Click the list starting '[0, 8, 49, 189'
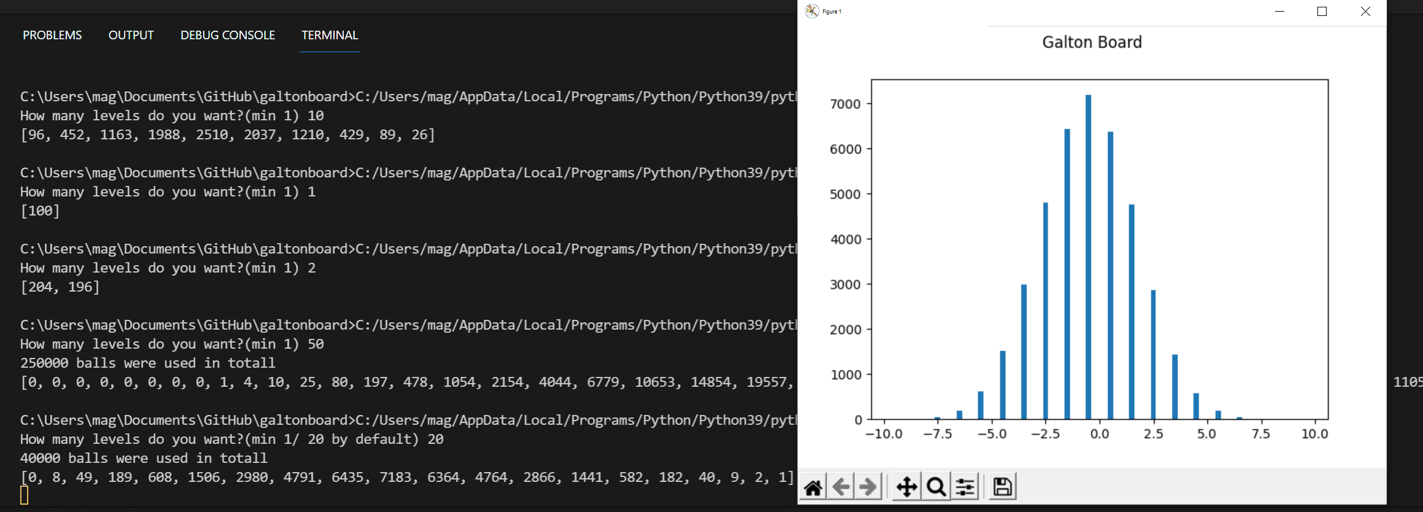Viewport: 1423px width, 512px height. [408, 477]
